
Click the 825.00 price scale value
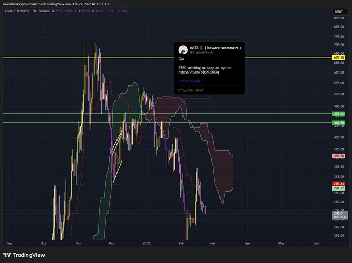(x=339, y=27)
